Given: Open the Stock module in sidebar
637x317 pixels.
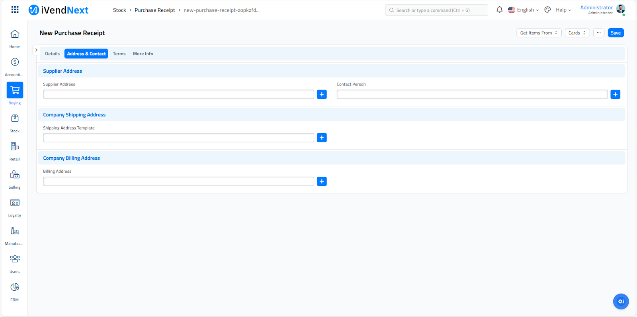Looking at the screenshot, I should coord(15,118).
